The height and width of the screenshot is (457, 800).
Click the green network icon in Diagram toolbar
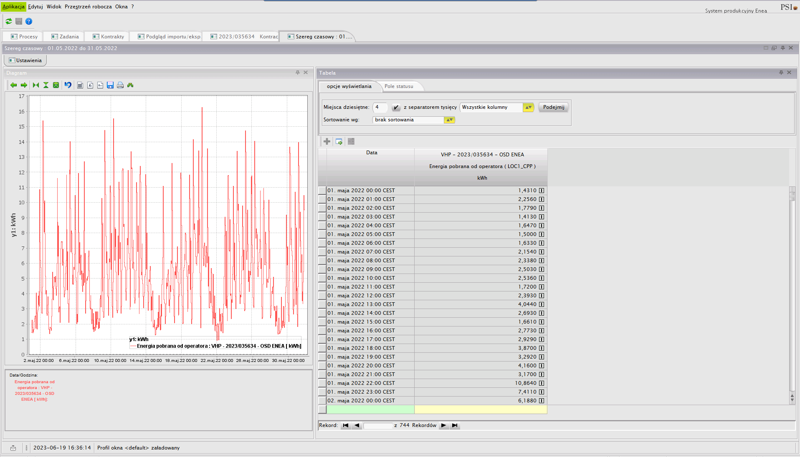pos(130,85)
